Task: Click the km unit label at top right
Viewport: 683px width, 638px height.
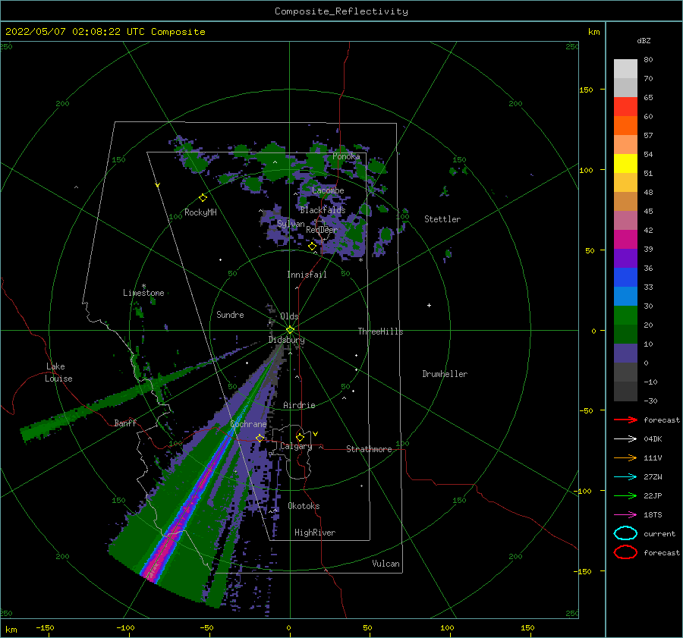Action: 593,32
